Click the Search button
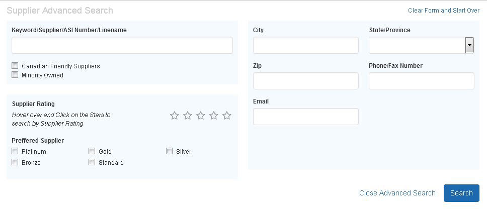487x209 pixels. (461, 193)
